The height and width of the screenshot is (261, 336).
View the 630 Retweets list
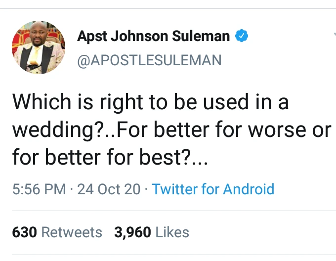(x=57, y=232)
